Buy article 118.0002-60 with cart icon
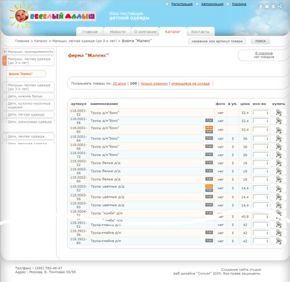290x282 pixels. point(278,180)
